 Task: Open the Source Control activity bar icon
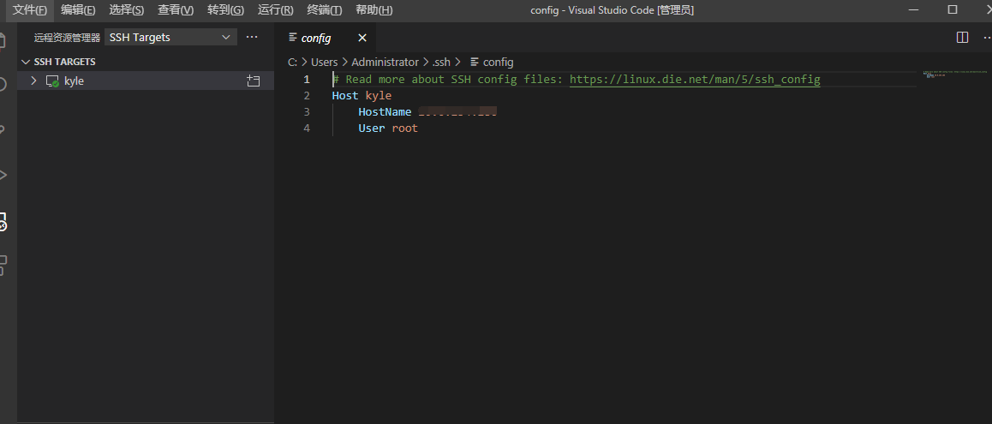point(3,129)
